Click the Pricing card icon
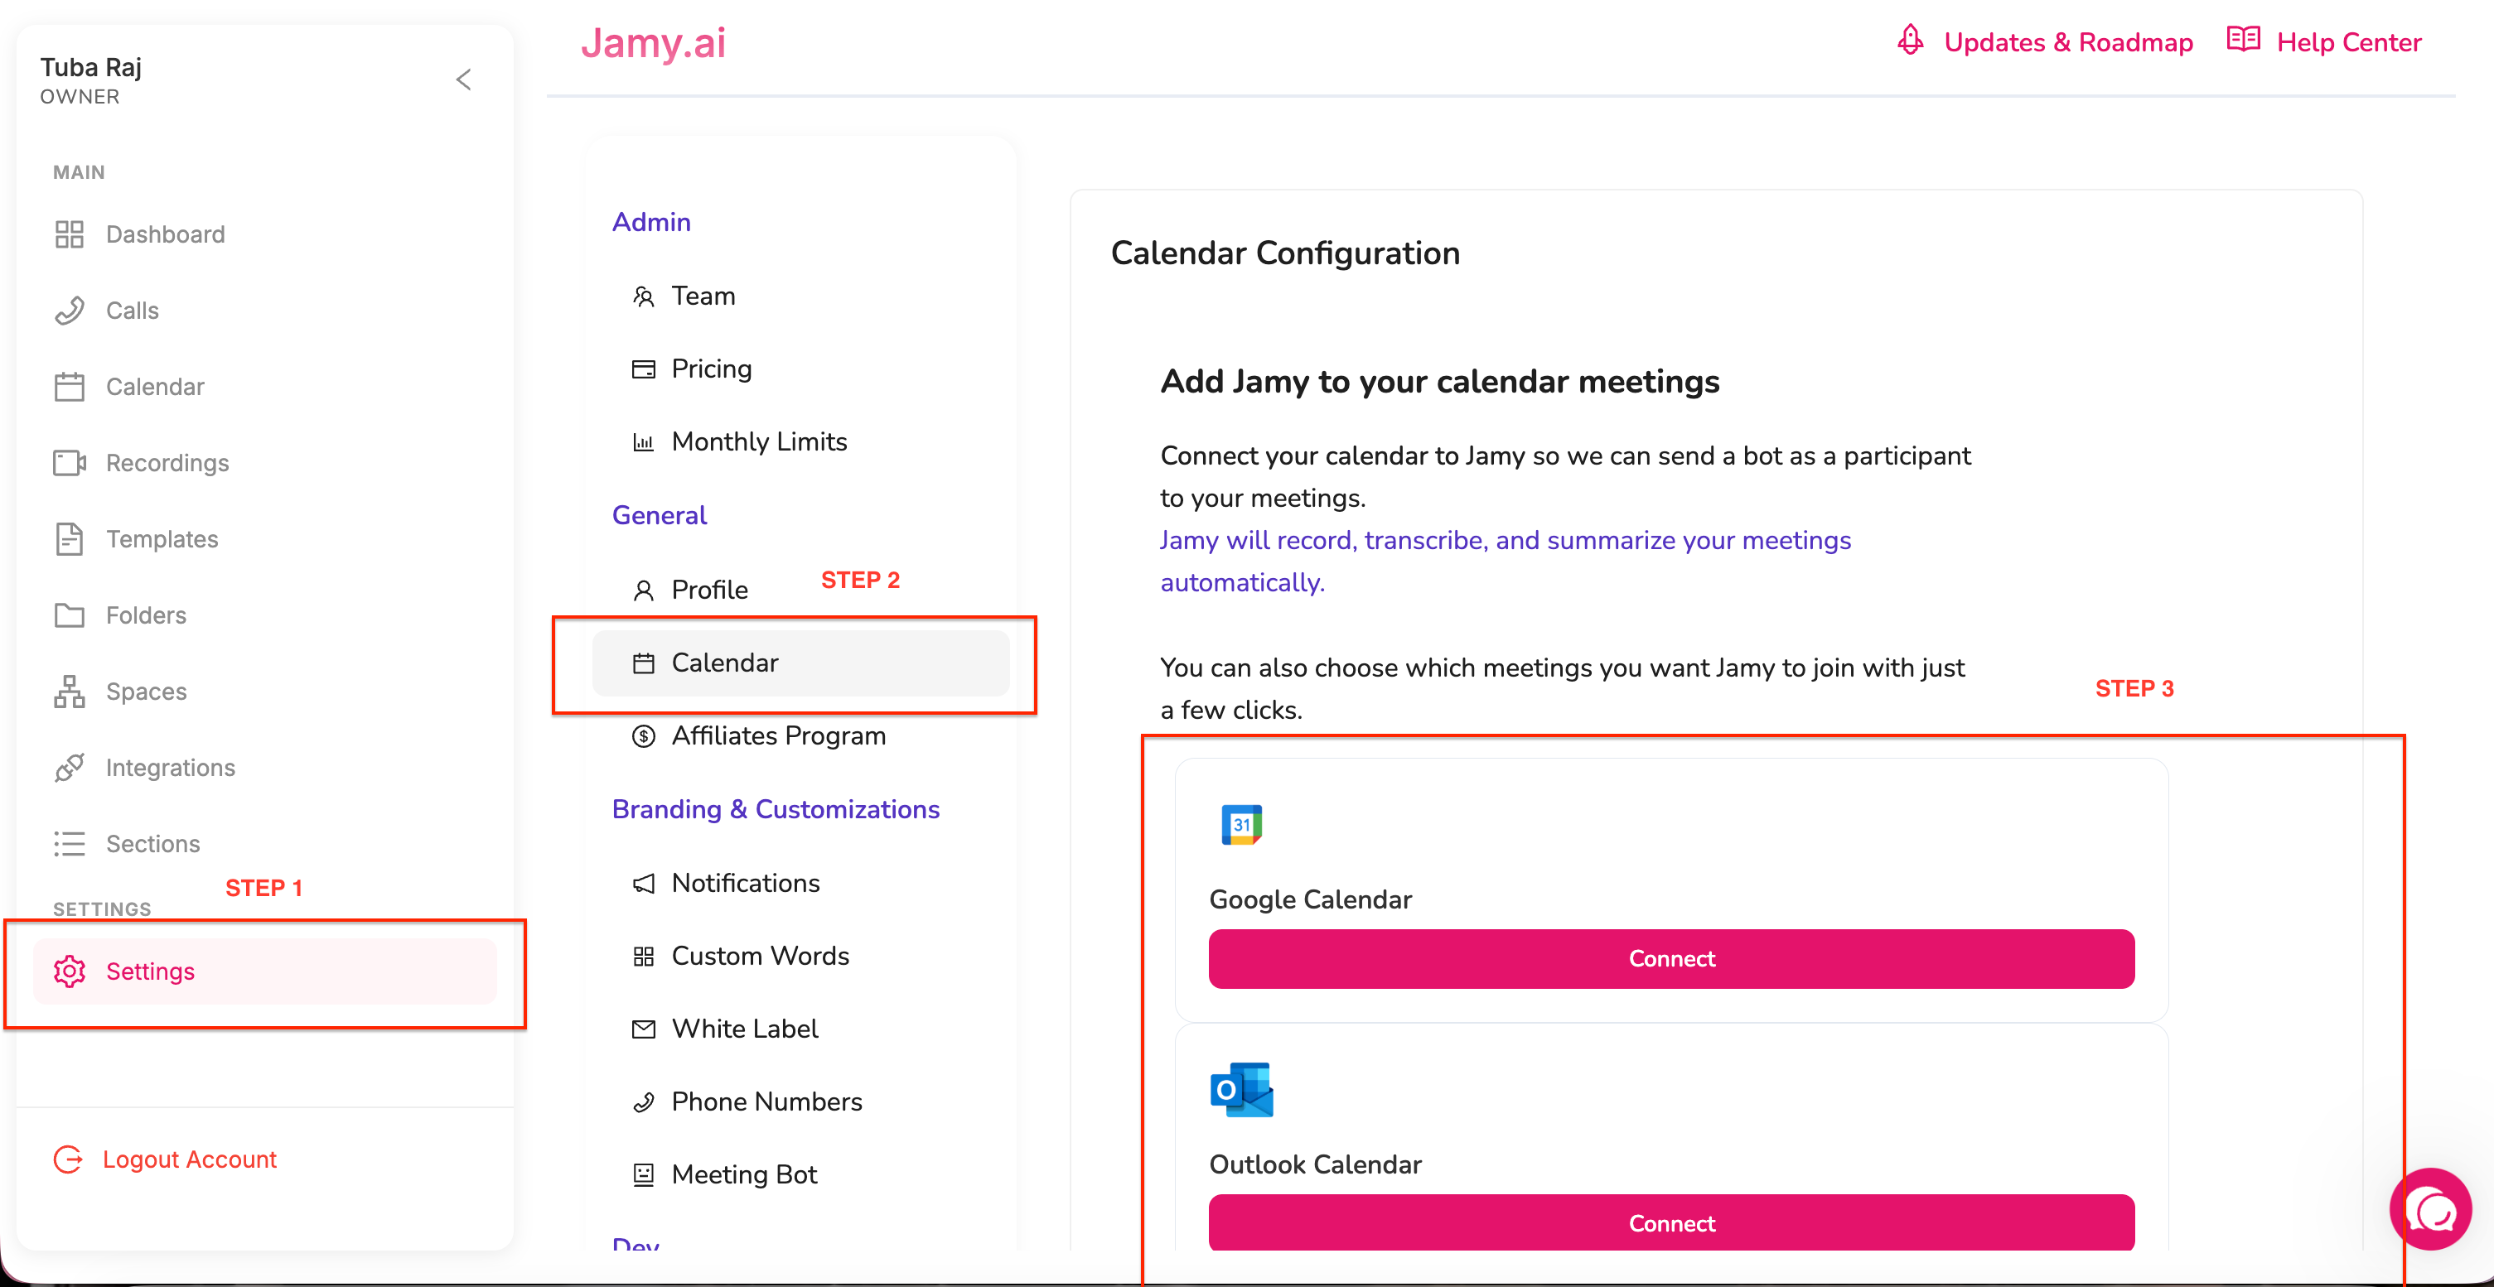Viewport: 2494px width, 1287px height. (643, 369)
